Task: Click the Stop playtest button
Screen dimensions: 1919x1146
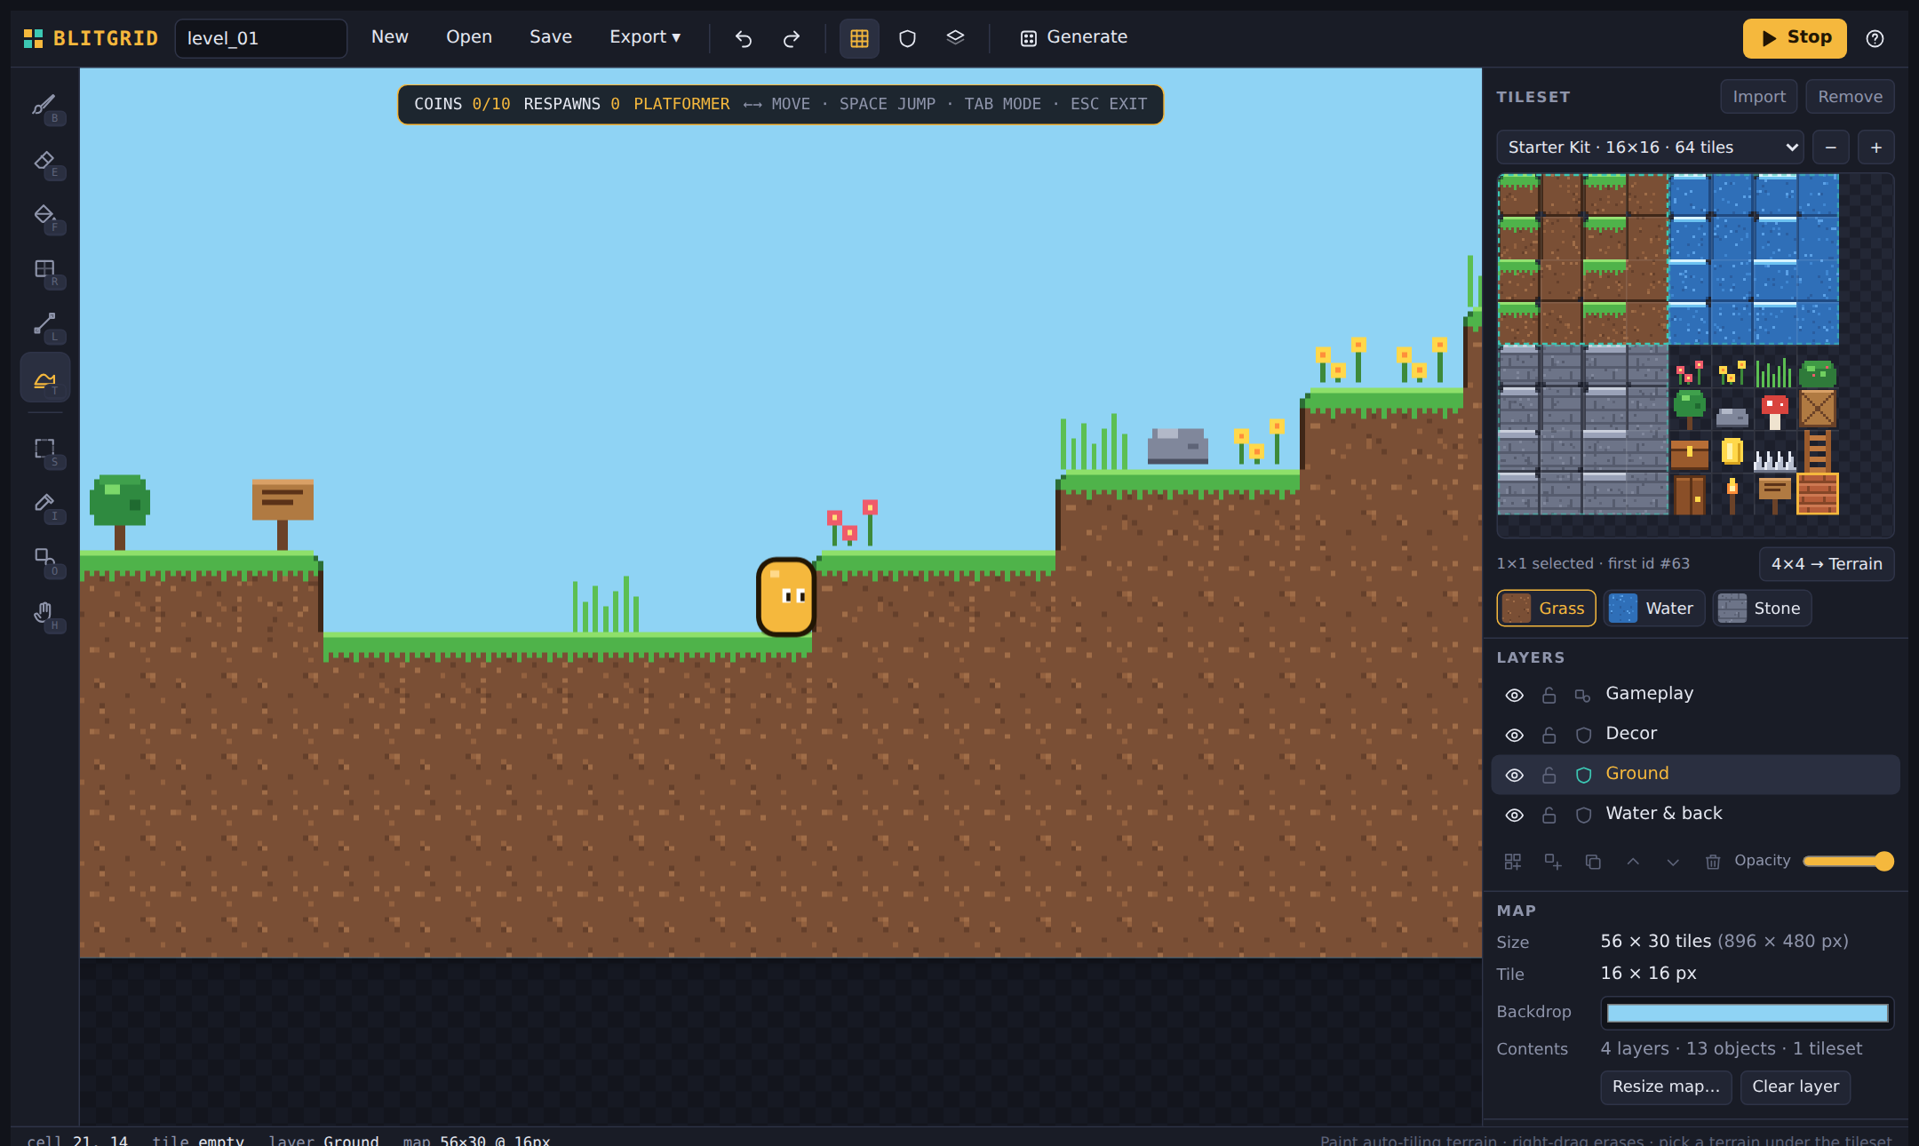Action: (1795, 38)
